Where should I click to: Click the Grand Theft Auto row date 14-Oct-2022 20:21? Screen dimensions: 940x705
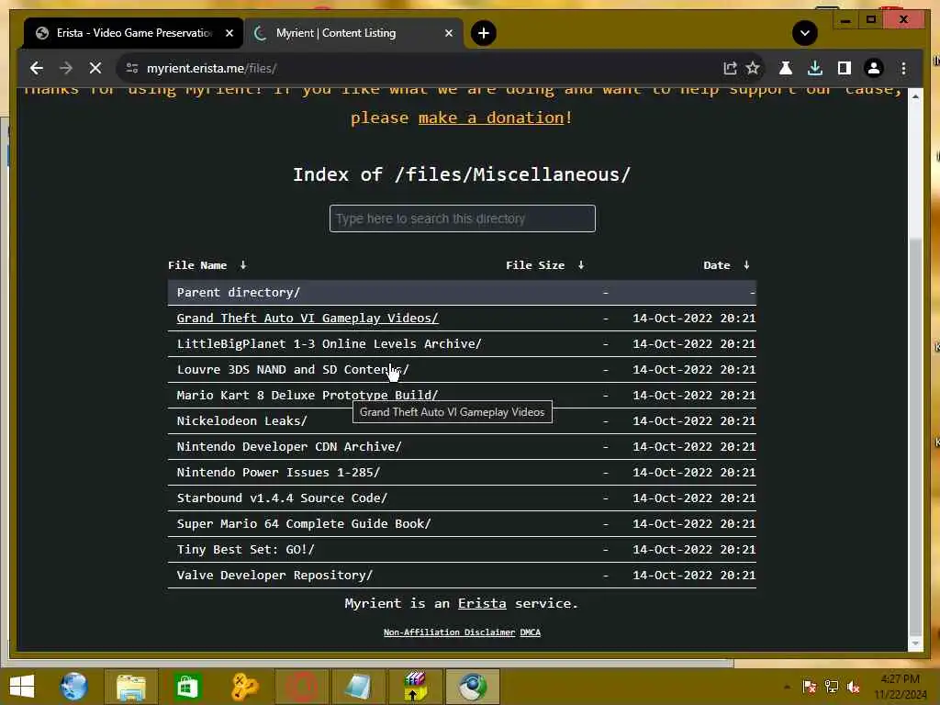click(x=694, y=319)
